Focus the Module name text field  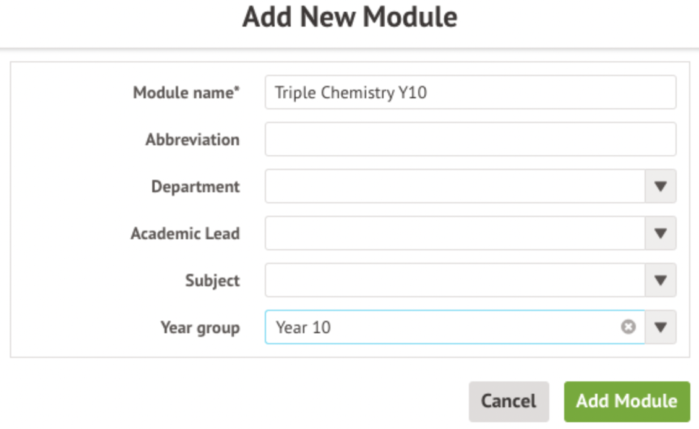click(x=470, y=93)
